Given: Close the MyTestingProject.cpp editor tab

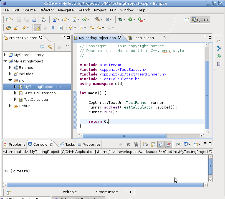Looking at the screenshot, I should [120, 38].
